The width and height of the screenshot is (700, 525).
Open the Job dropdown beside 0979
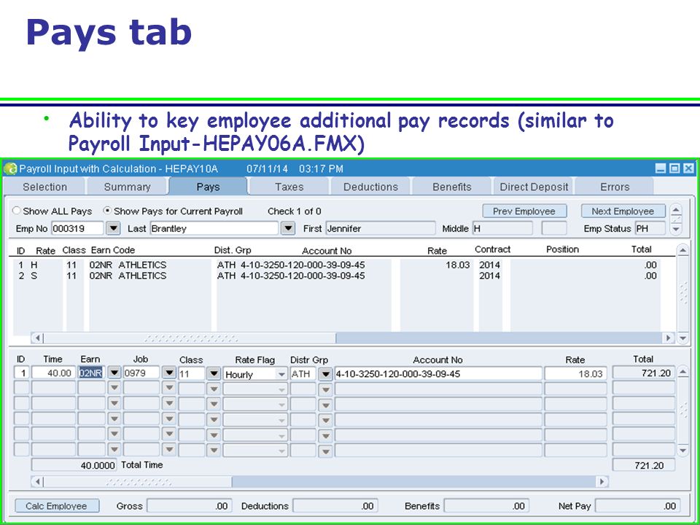(168, 373)
